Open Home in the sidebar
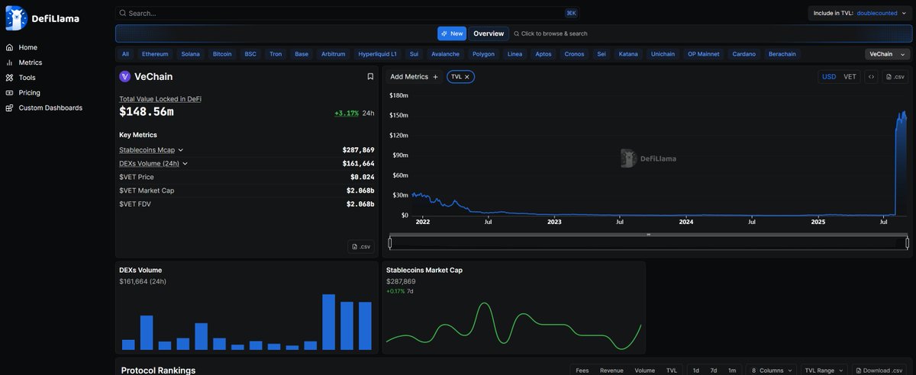Screen dimensions: 916x375 click(27, 47)
